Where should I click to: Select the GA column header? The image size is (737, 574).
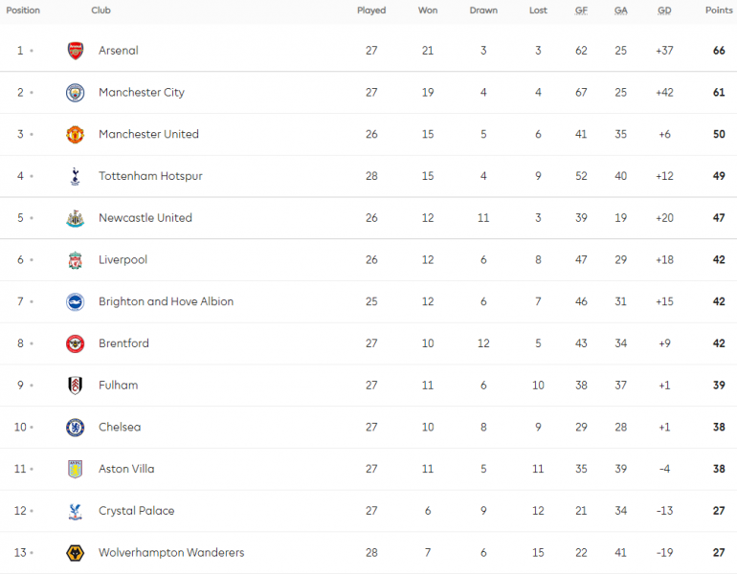tap(620, 11)
